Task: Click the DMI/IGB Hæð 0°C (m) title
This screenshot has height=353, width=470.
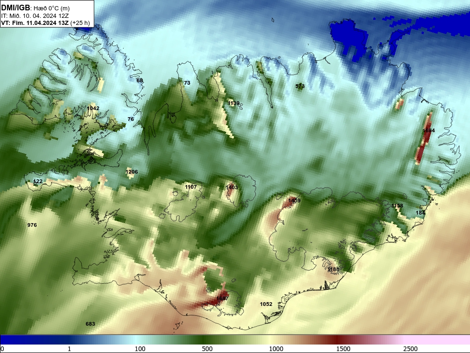Action: pos(35,8)
